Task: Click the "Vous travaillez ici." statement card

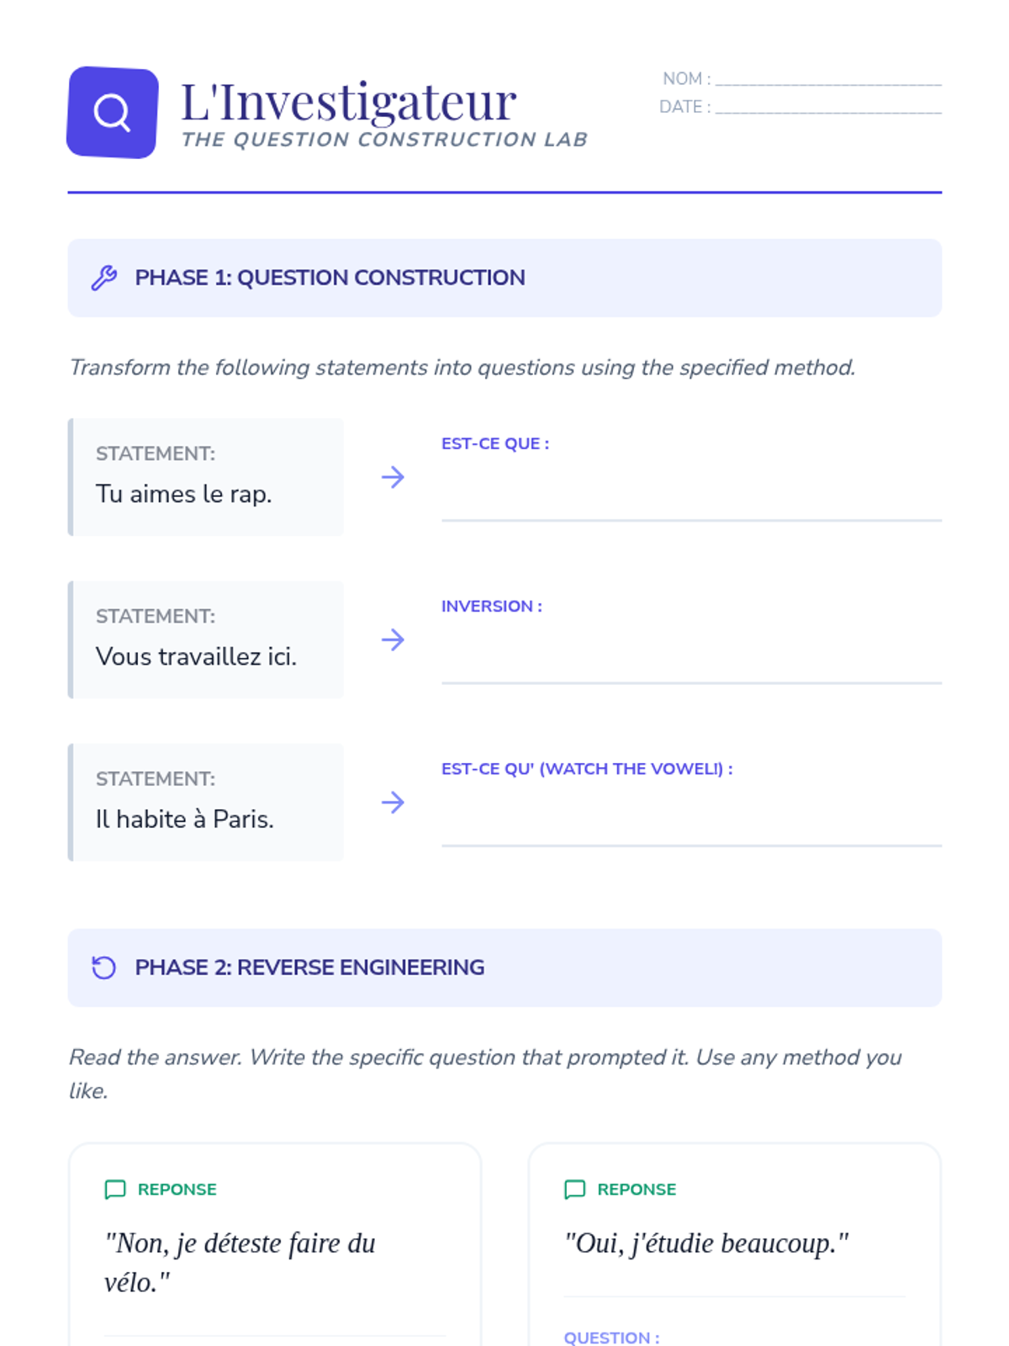Action: [206, 639]
